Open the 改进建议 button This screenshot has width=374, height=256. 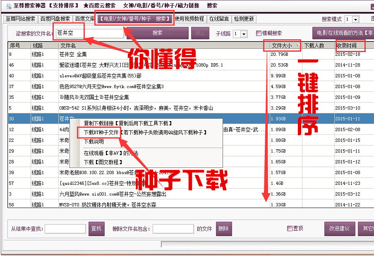(x=339, y=229)
